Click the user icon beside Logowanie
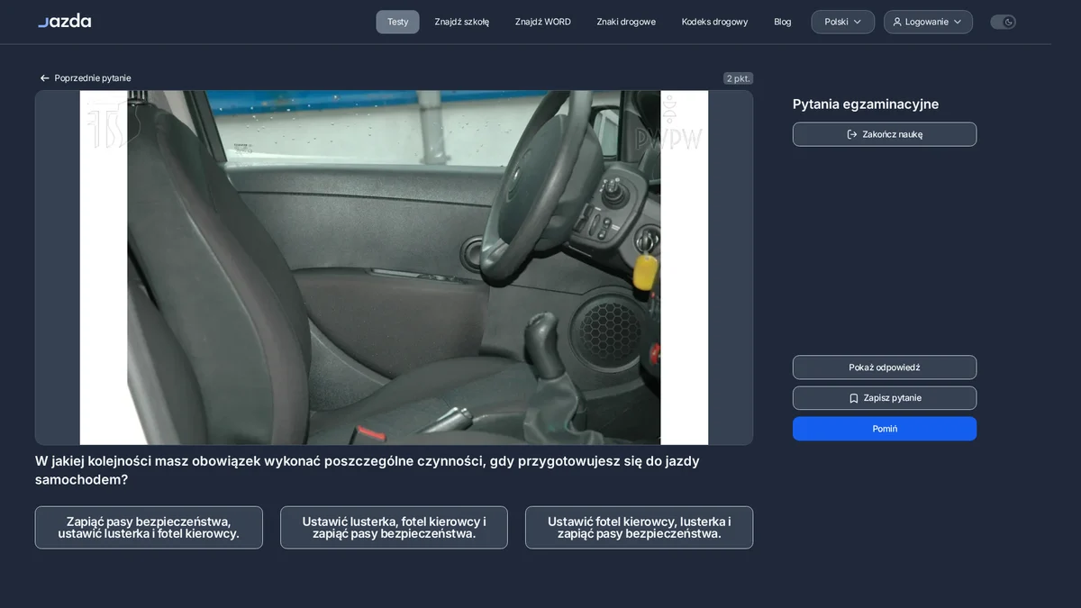 [x=897, y=22]
